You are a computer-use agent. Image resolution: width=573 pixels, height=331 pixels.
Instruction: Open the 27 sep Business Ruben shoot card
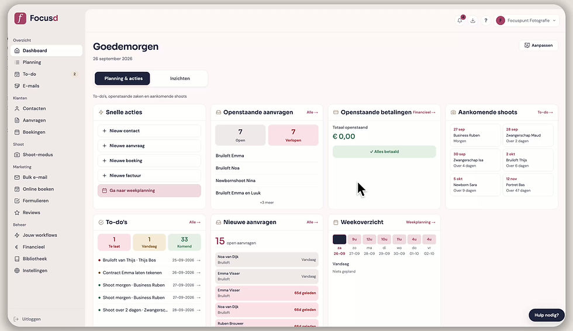tap(475, 135)
